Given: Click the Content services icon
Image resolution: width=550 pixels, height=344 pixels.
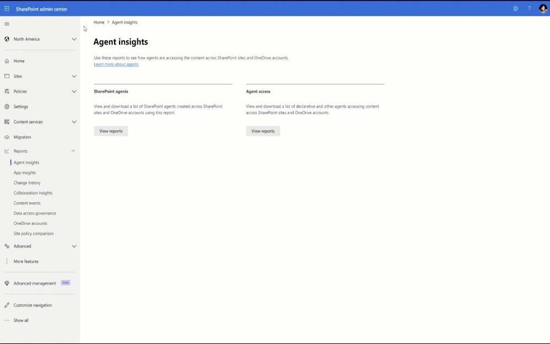Looking at the screenshot, I should pyautogui.click(x=7, y=122).
